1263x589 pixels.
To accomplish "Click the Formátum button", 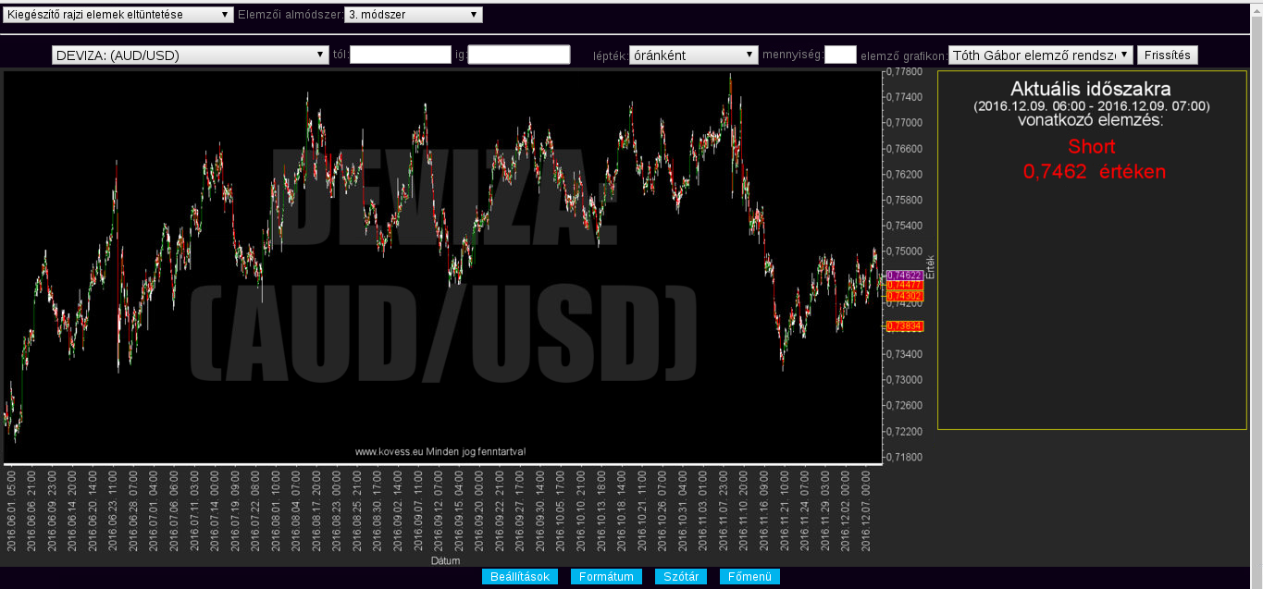I will click(606, 577).
